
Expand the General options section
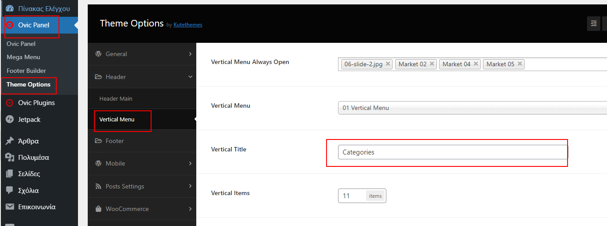point(142,54)
